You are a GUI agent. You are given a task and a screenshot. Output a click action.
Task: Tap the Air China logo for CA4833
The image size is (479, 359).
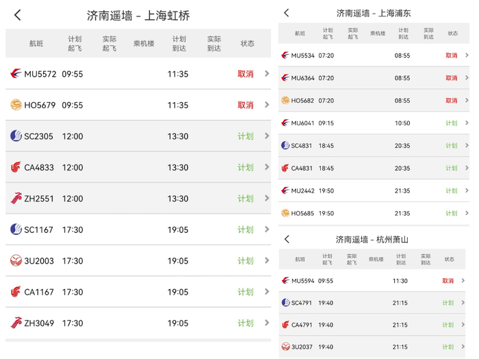click(x=16, y=167)
